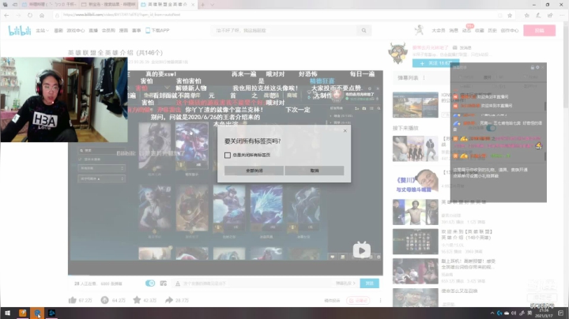Focus the danmaku text input field

click(254, 283)
